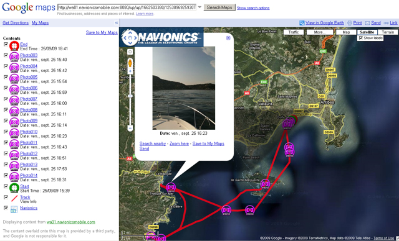
Task: Uncheck the Photo010 checkbox
Action: coord(6,132)
